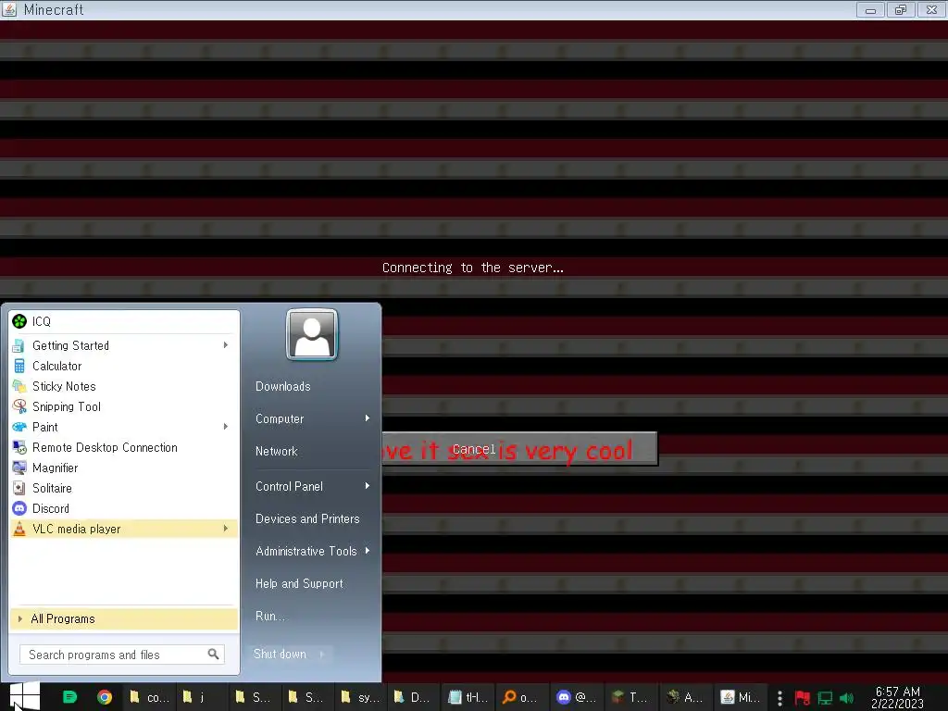Expand the Getting Started submenu arrow
Screen dimensions: 948x711
click(x=226, y=344)
